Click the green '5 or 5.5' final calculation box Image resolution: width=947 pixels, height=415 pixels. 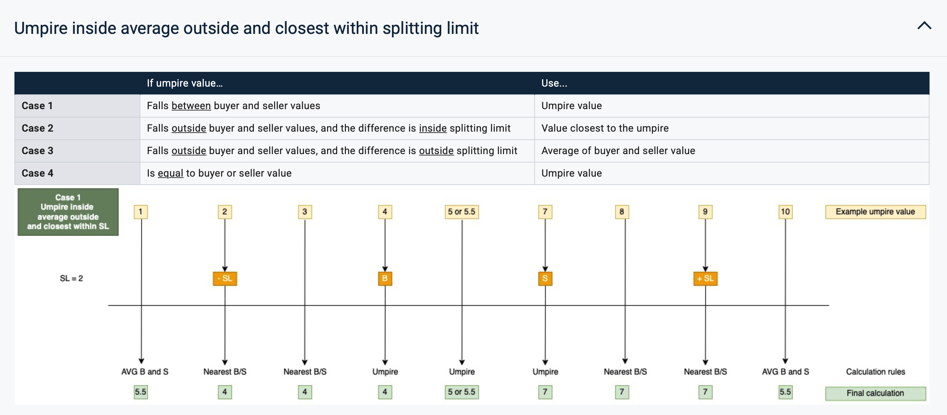tap(461, 392)
